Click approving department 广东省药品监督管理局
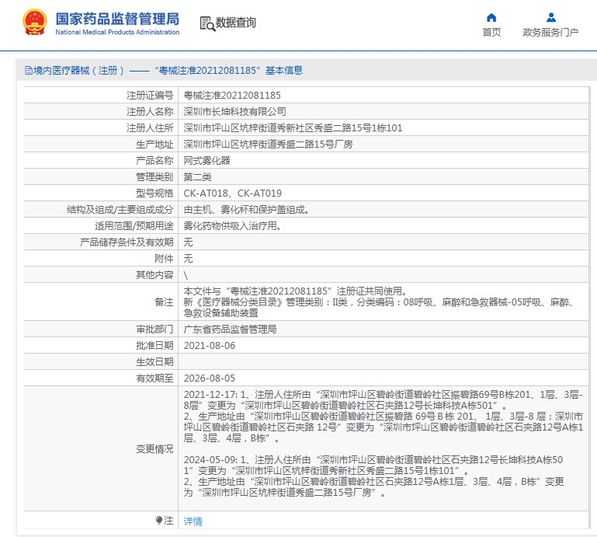This screenshot has width=597, height=537. (x=230, y=330)
